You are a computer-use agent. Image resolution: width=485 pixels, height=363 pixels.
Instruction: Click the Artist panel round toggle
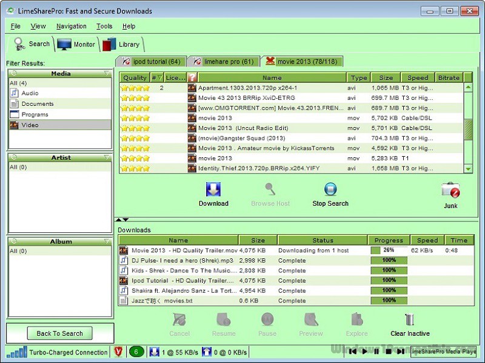tap(13, 157)
